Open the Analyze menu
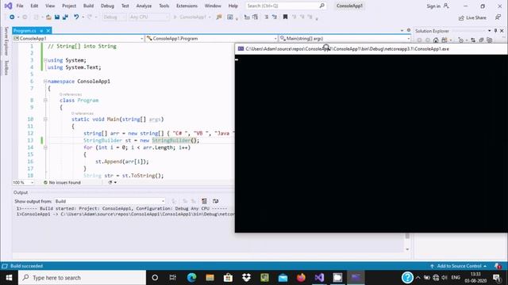508x285 pixels. click(x=144, y=6)
